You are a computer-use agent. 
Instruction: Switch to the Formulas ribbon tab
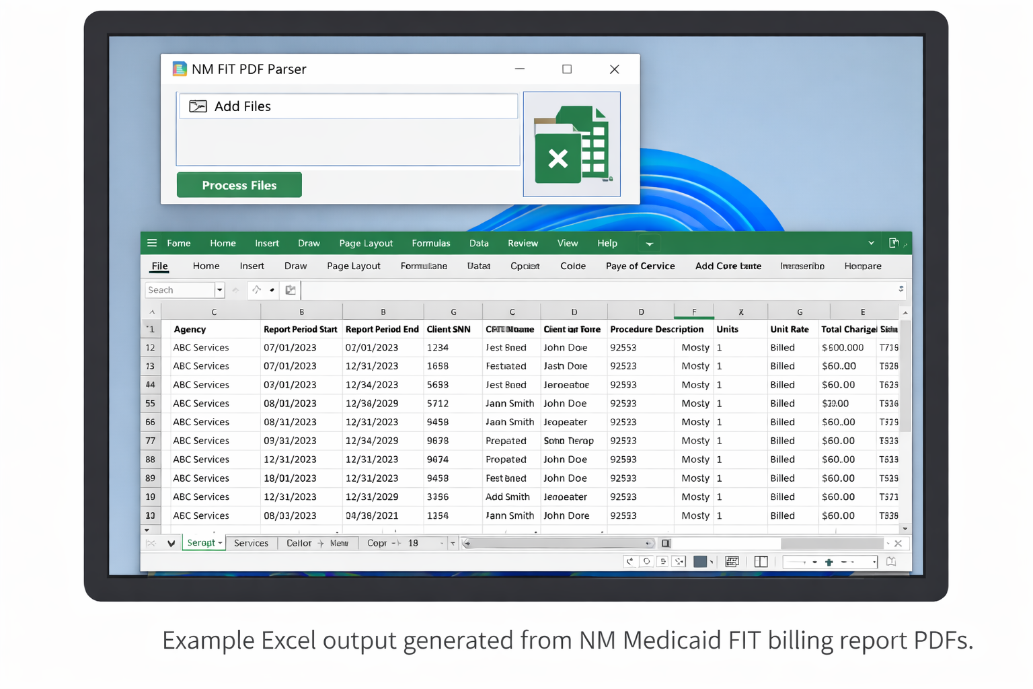pos(431,243)
